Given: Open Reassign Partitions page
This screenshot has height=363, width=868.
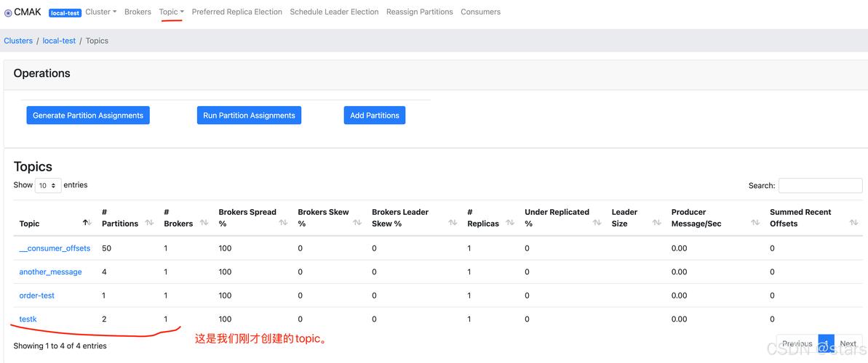Looking at the screenshot, I should pos(420,12).
